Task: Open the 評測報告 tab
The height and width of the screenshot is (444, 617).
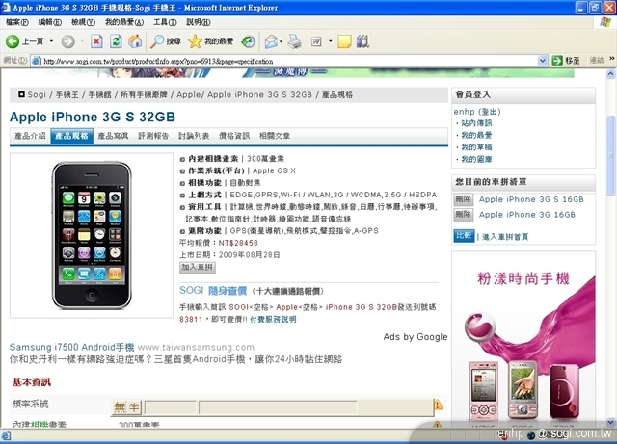Action: click(153, 136)
